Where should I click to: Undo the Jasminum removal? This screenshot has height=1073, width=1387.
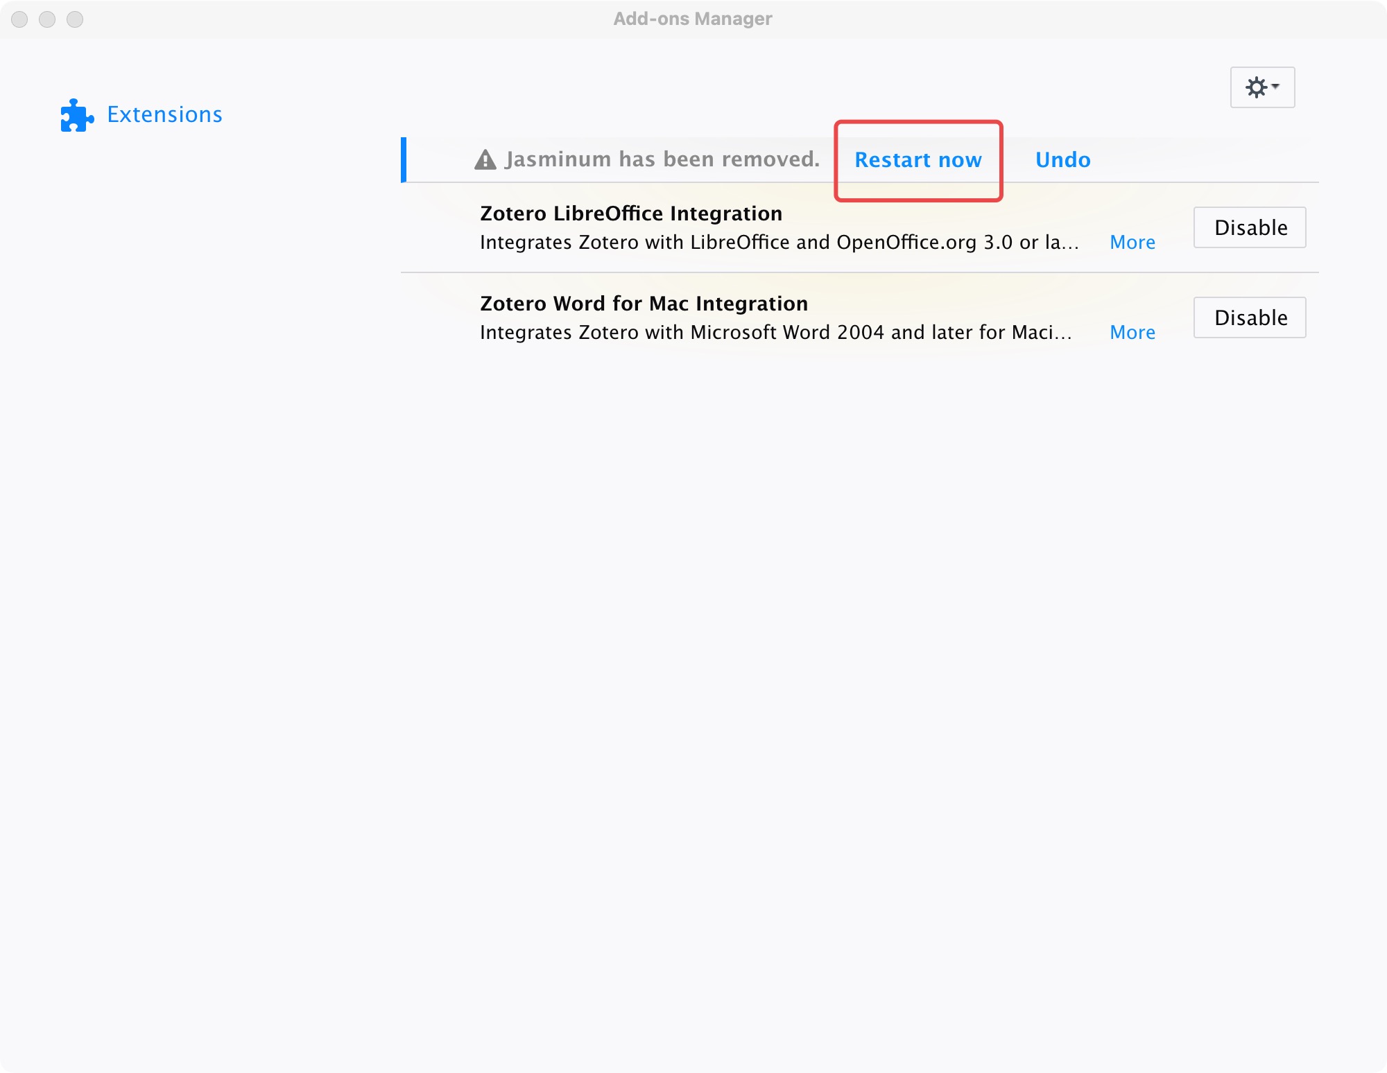[x=1062, y=160]
